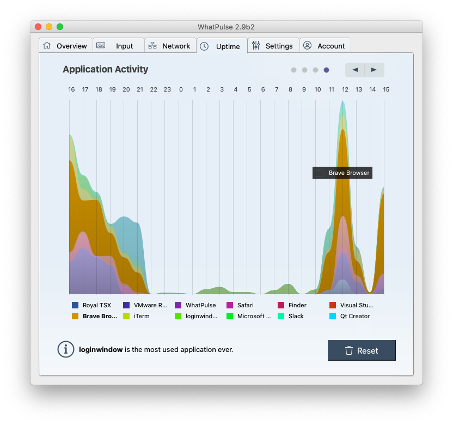453x425 pixels.
Task: Select the third page indicator dot
Action: tap(316, 70)
